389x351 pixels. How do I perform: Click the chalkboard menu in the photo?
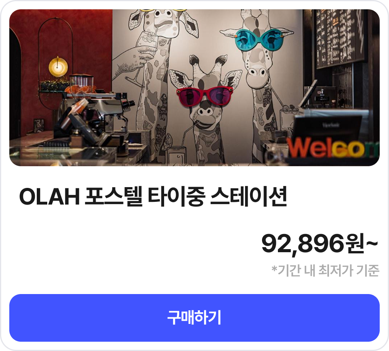[x=340, y=37]
